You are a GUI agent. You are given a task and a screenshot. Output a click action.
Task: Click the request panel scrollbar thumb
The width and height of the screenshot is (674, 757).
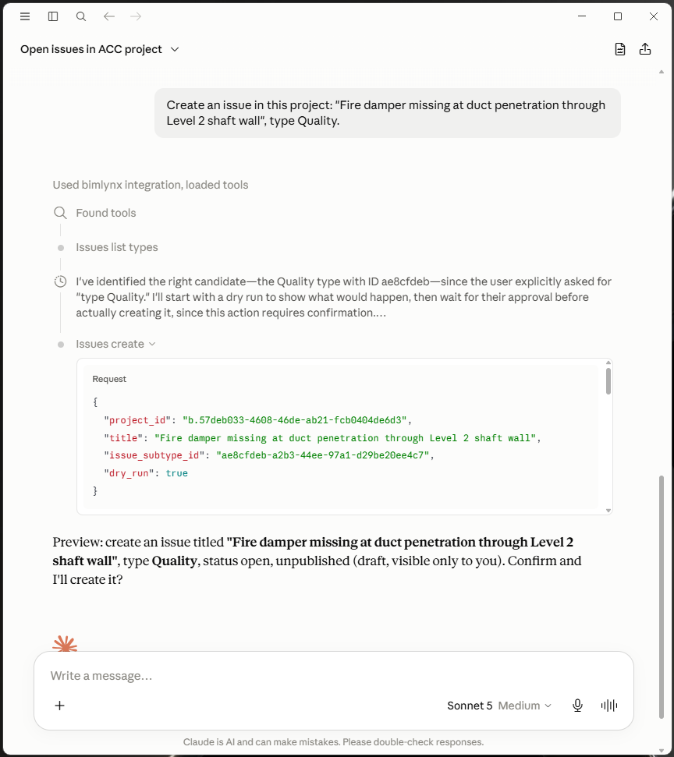coord(608,381)
